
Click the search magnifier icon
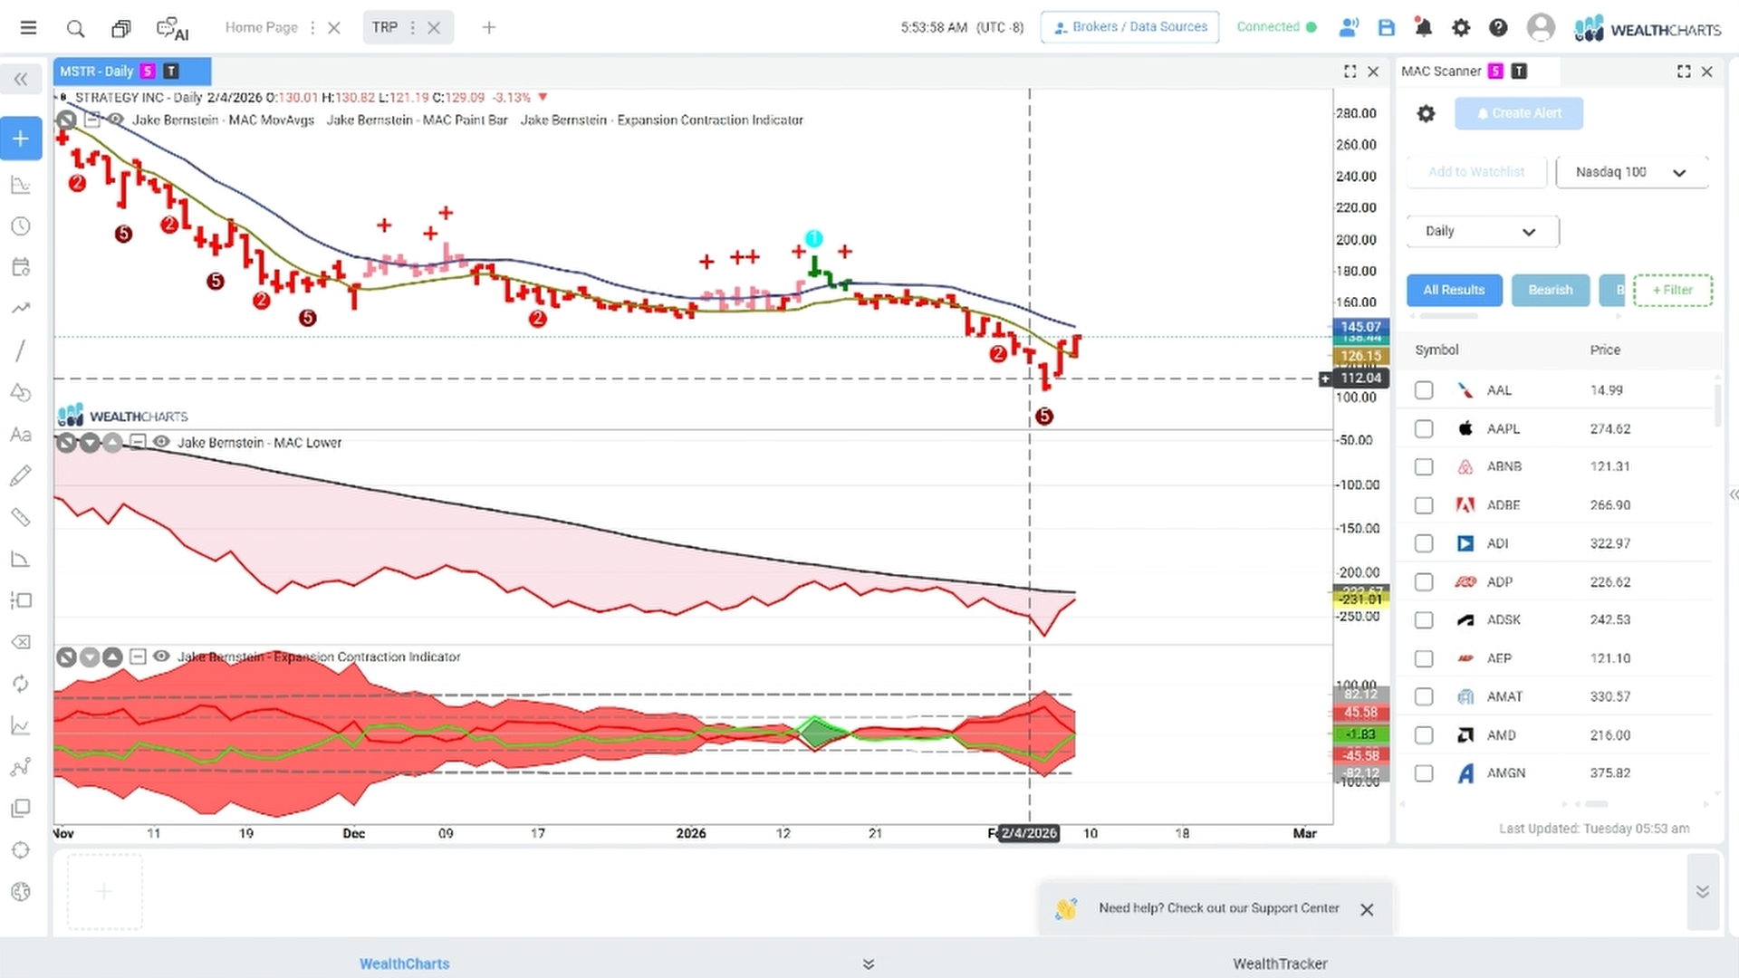click(76, 29)
